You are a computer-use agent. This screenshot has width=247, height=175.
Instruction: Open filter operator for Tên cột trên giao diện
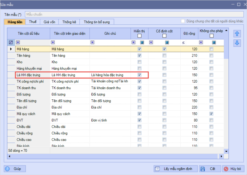click(x=53, y=42)
